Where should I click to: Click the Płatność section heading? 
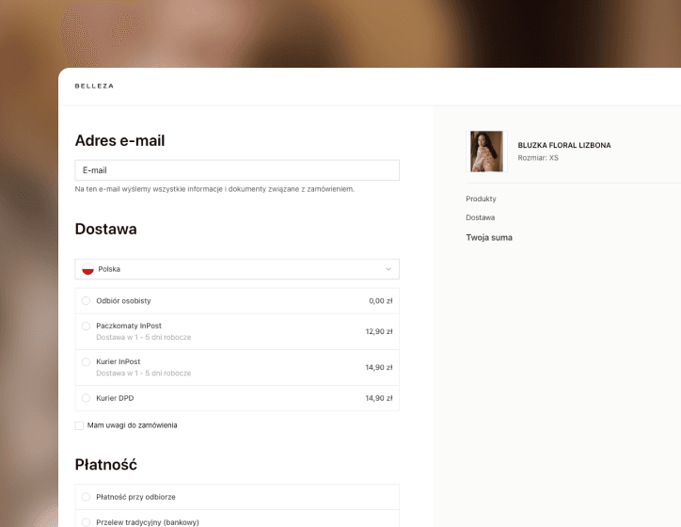click(x=105, y=464)
